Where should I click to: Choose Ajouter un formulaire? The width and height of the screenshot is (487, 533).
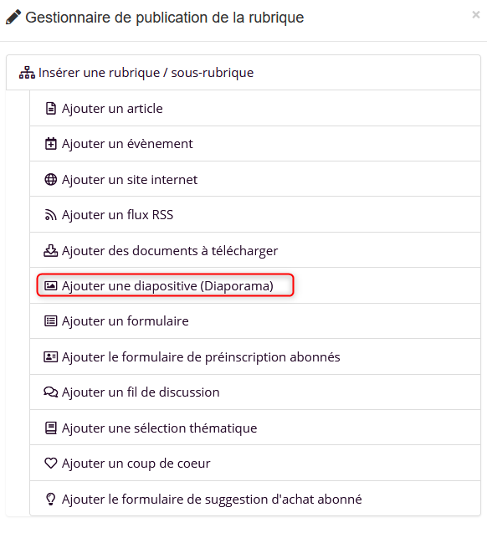point(255,321)
